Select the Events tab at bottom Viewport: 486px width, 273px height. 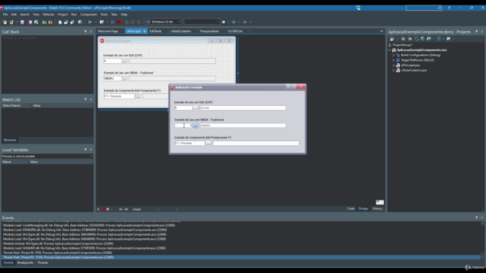(8, 263)
